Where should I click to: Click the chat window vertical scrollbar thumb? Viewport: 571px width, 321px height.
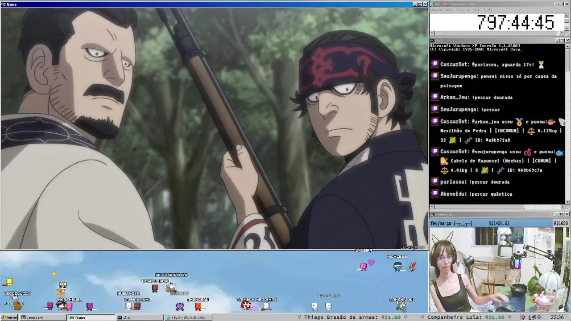pyautogui.click(x=567, y=59)
